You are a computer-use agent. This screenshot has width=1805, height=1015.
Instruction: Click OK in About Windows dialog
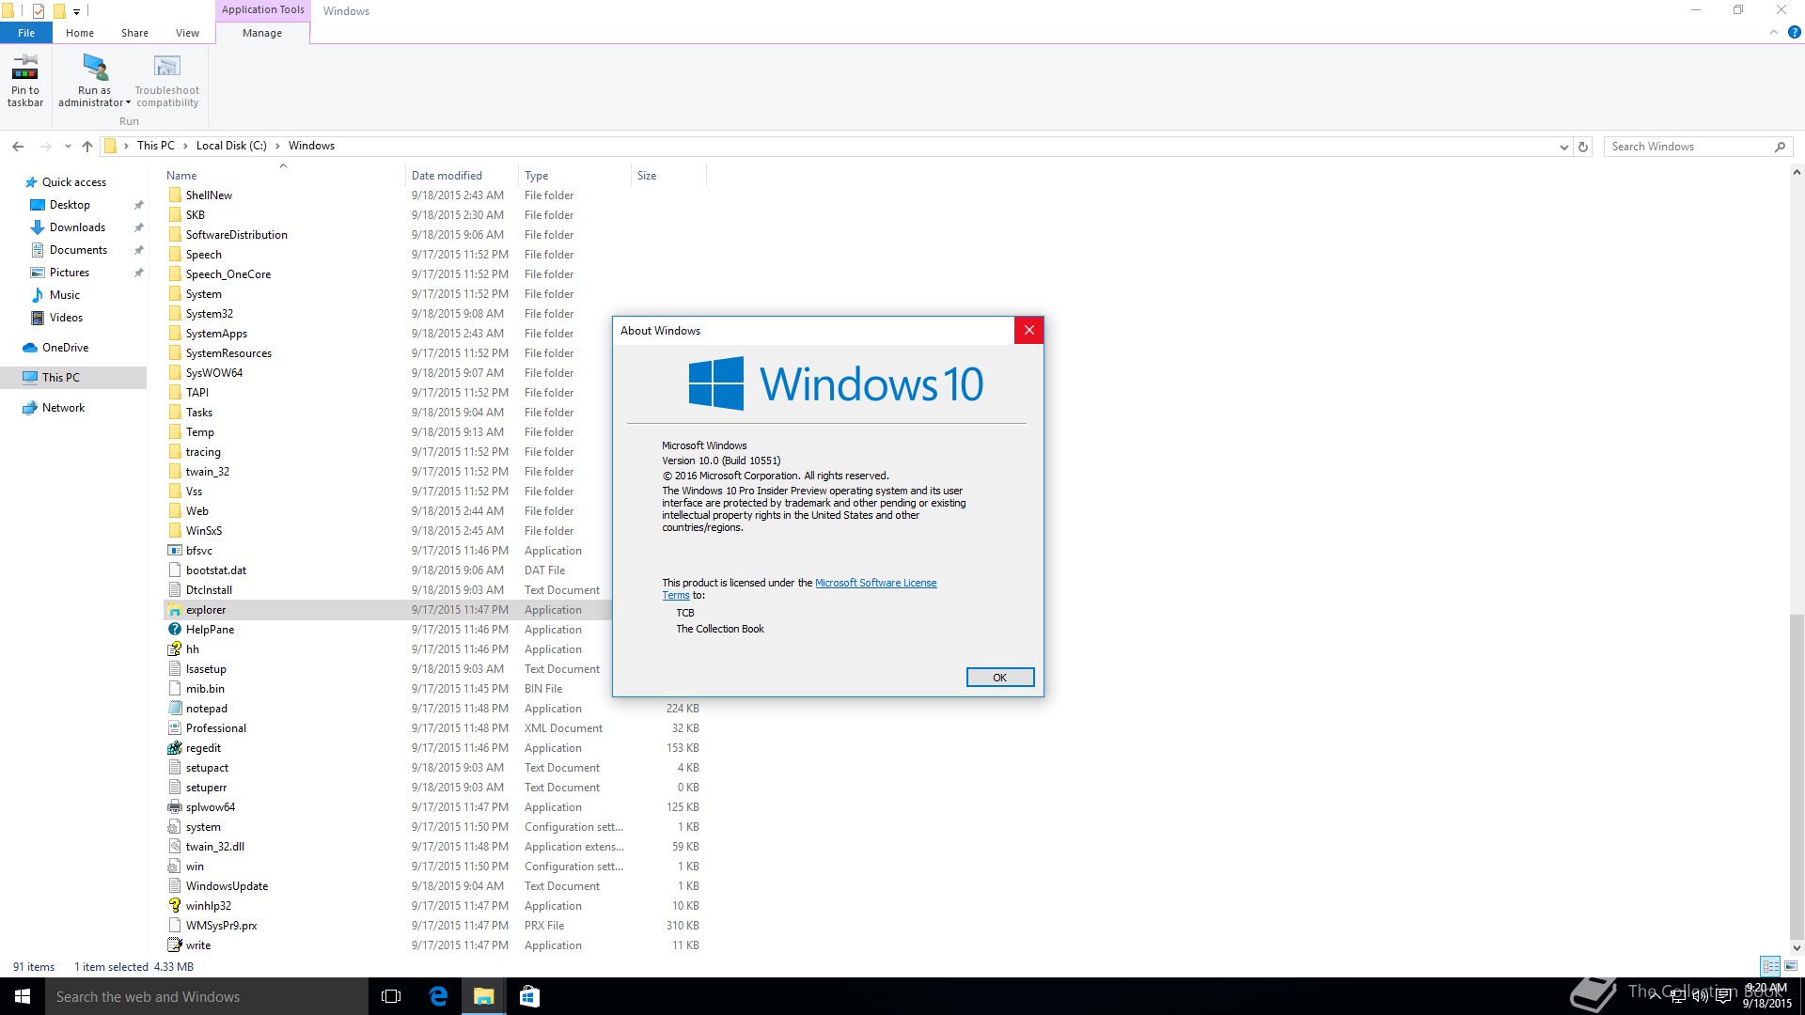[1000, 678]
